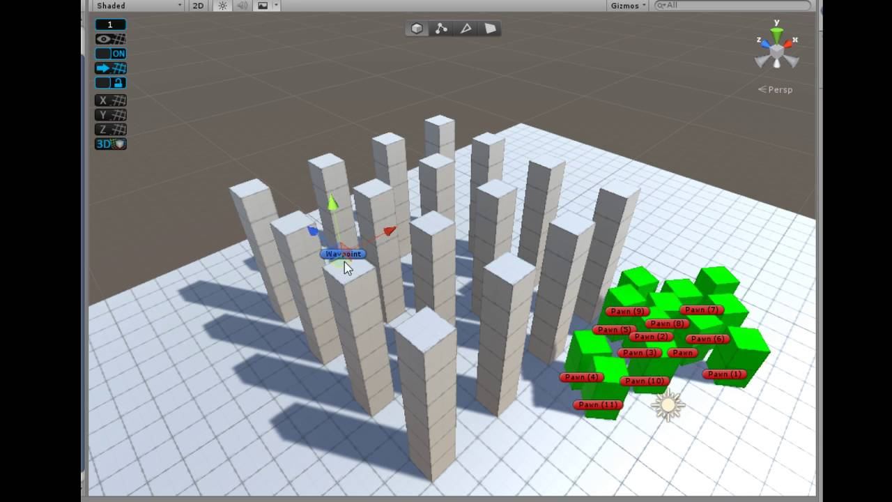Toggle scene lighting sun icon
Image resolution: width=892 pixels, height=502 pixels.
pos(222,6)
